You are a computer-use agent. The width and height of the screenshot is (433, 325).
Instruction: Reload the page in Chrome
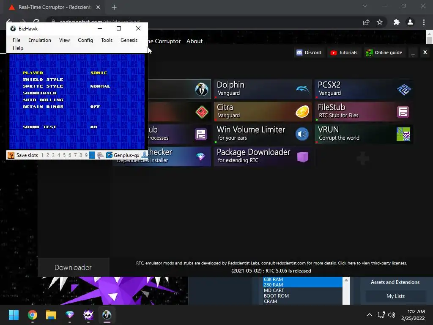pos(36,22)
